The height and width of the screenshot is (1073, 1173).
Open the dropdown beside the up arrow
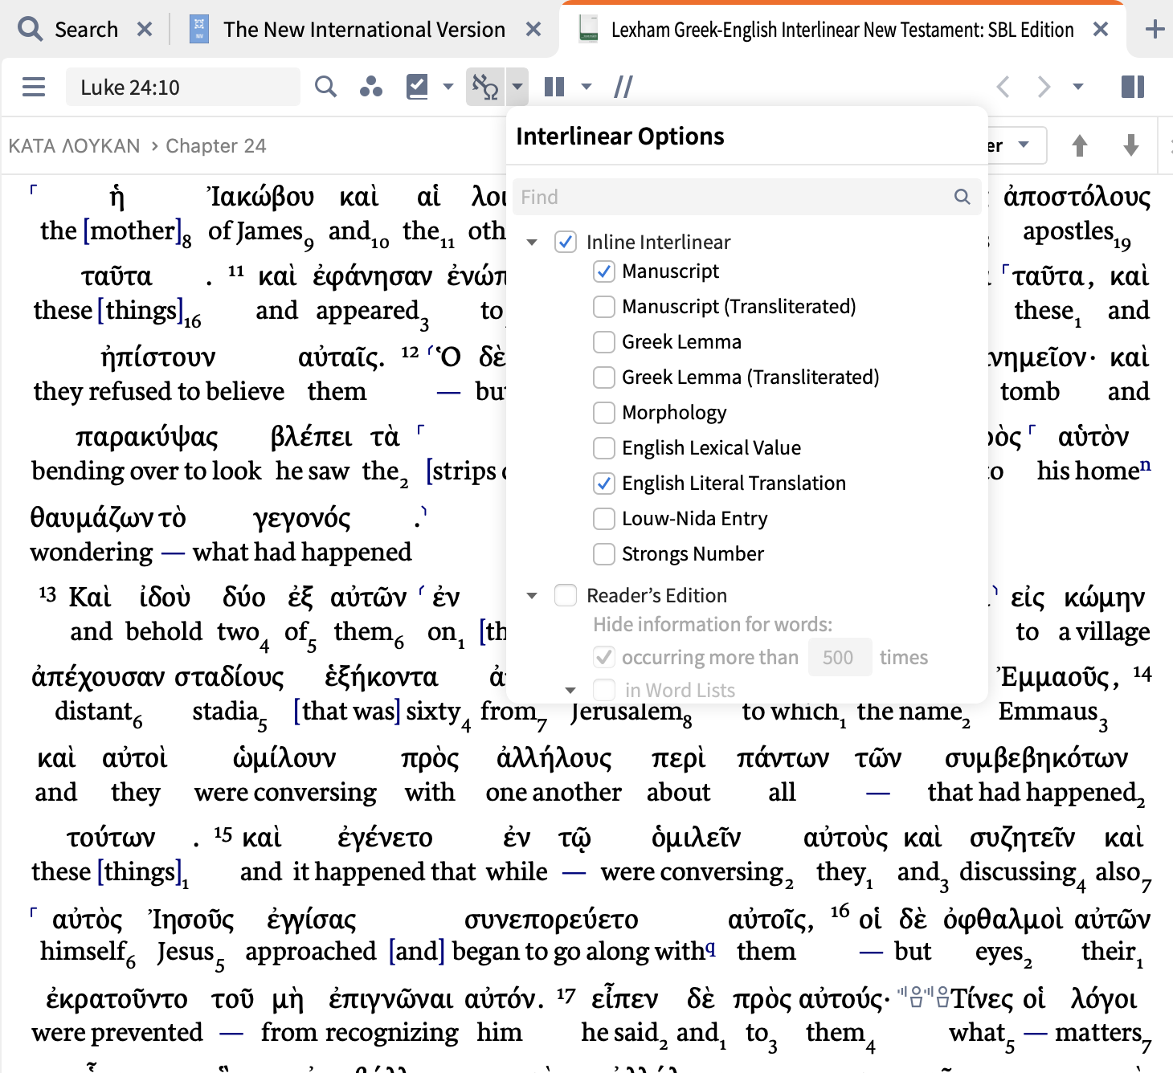point(1024,145)
